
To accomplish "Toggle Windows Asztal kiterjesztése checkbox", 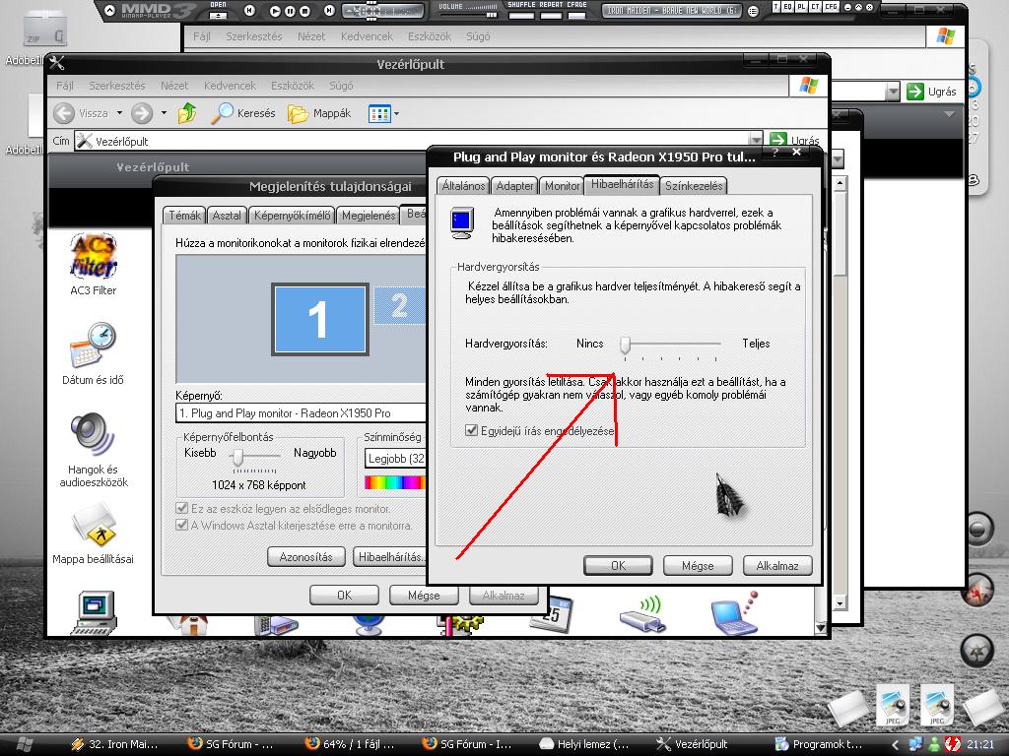I will [x=182, y=526].
